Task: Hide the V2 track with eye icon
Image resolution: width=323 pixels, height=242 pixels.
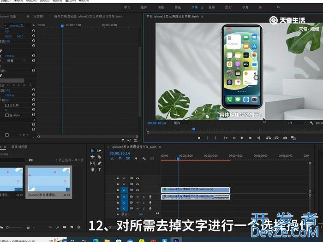Action: (138, 184)
